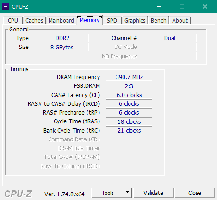Select the Memory tab
217x200 pixels.
[90, 20]
